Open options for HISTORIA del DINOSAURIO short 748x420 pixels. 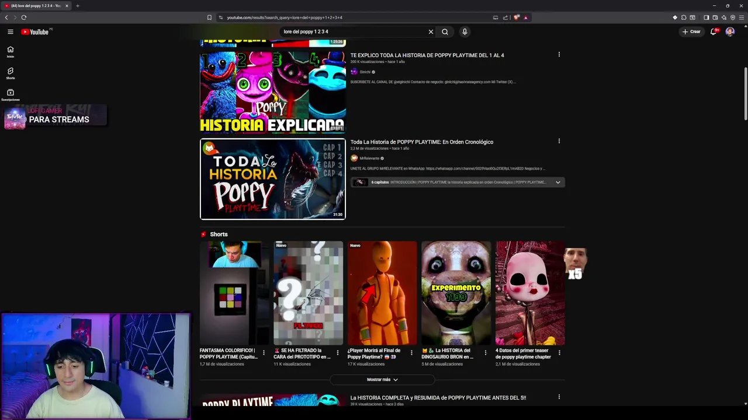485,352
